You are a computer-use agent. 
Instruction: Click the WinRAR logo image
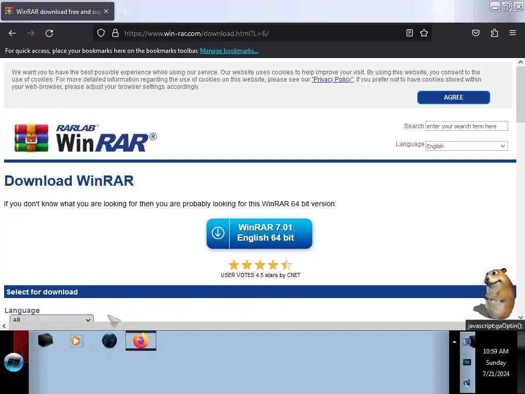coord(86,137)
